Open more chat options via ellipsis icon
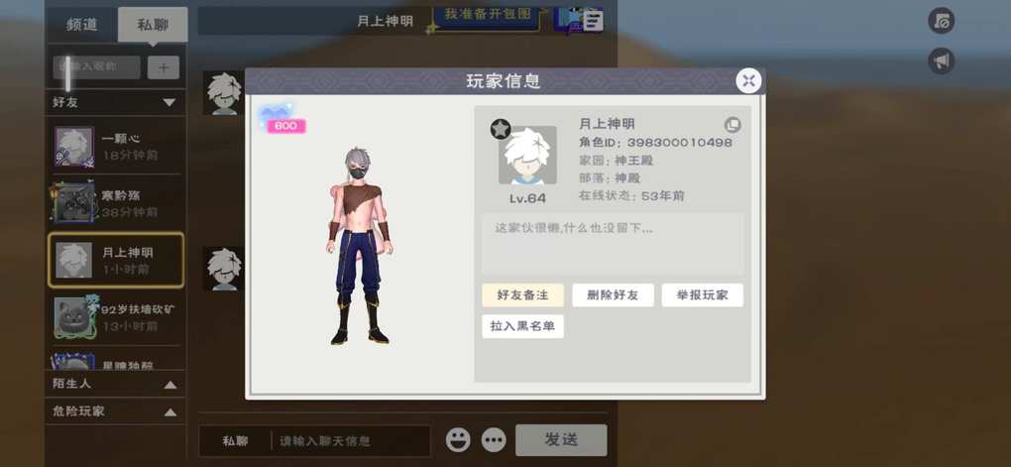Image resolution: width=1011 pixels, height=467 pixels. click(x=494, y=440)
